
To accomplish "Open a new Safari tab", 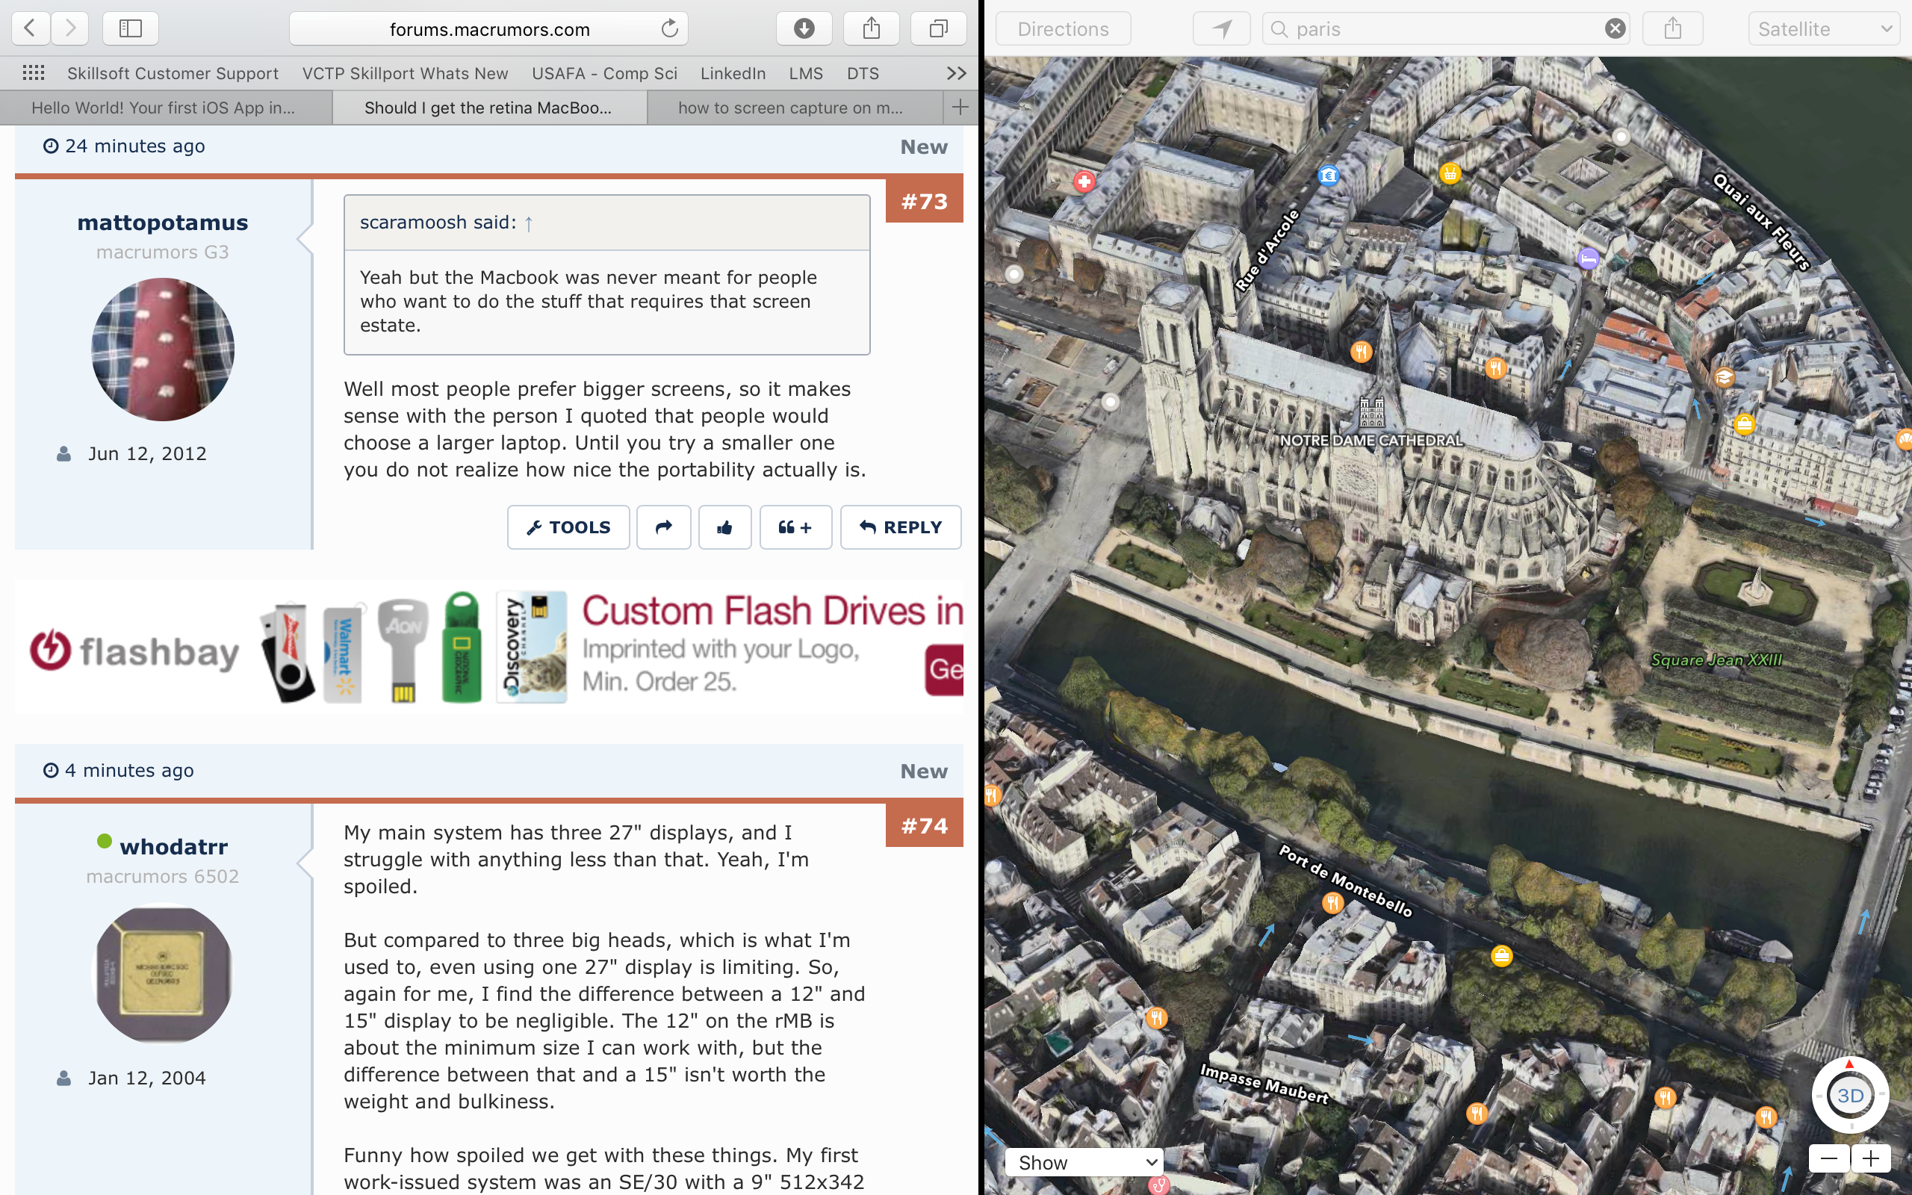I will point(960,108).
